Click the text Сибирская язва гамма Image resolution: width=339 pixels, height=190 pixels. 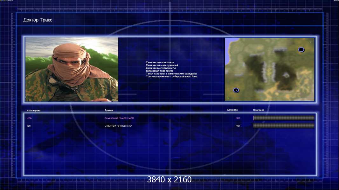click(160, 71)
